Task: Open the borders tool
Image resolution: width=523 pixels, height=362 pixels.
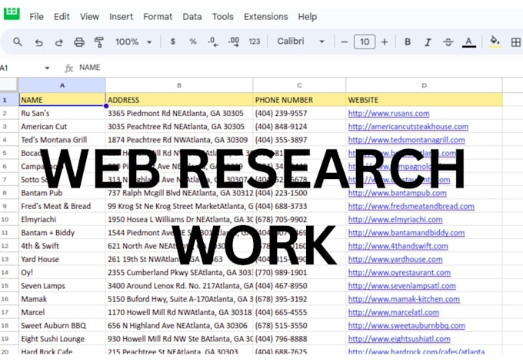Action: tap(515, 42)
